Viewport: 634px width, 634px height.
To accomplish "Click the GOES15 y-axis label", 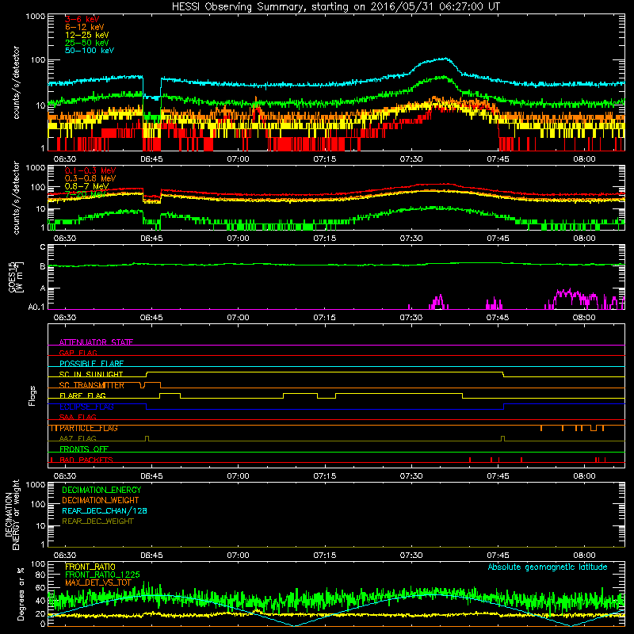I will coord(16,277).
